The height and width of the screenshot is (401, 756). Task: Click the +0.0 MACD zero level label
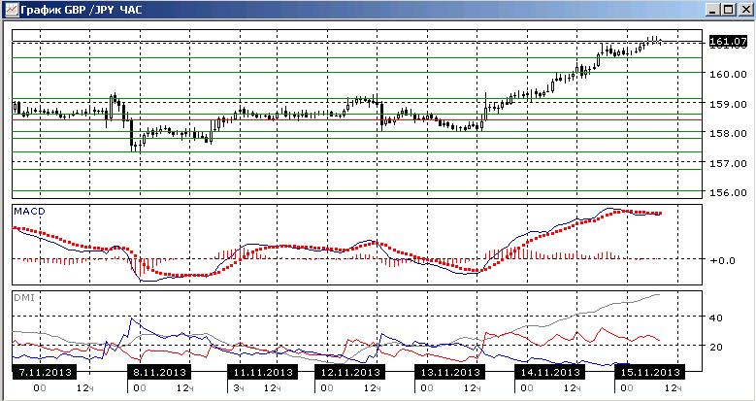(x=722, y=260)
